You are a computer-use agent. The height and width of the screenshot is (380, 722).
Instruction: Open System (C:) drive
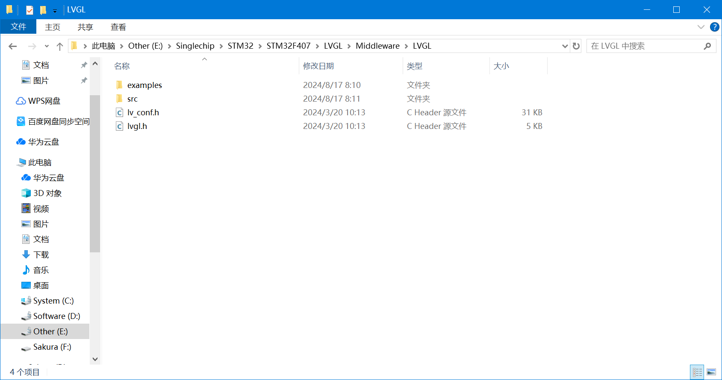[53, 301]
